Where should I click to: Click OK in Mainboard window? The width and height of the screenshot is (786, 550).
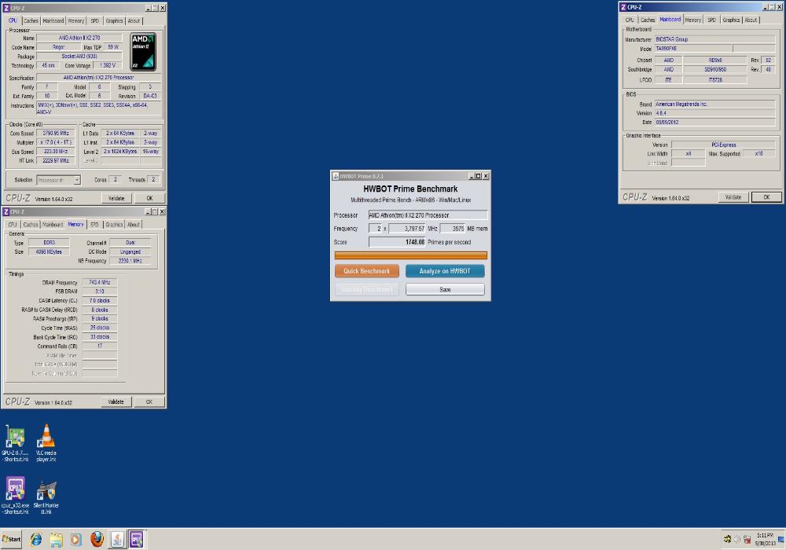[766, 197]
